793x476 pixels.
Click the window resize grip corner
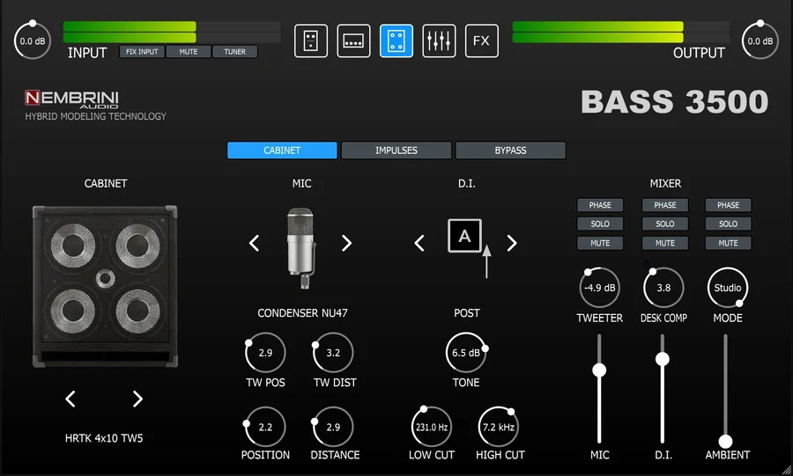[x=787, y=470]
